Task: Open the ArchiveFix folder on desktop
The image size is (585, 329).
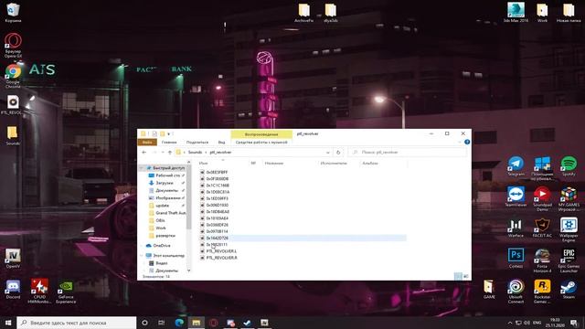Action: [303, 13]
